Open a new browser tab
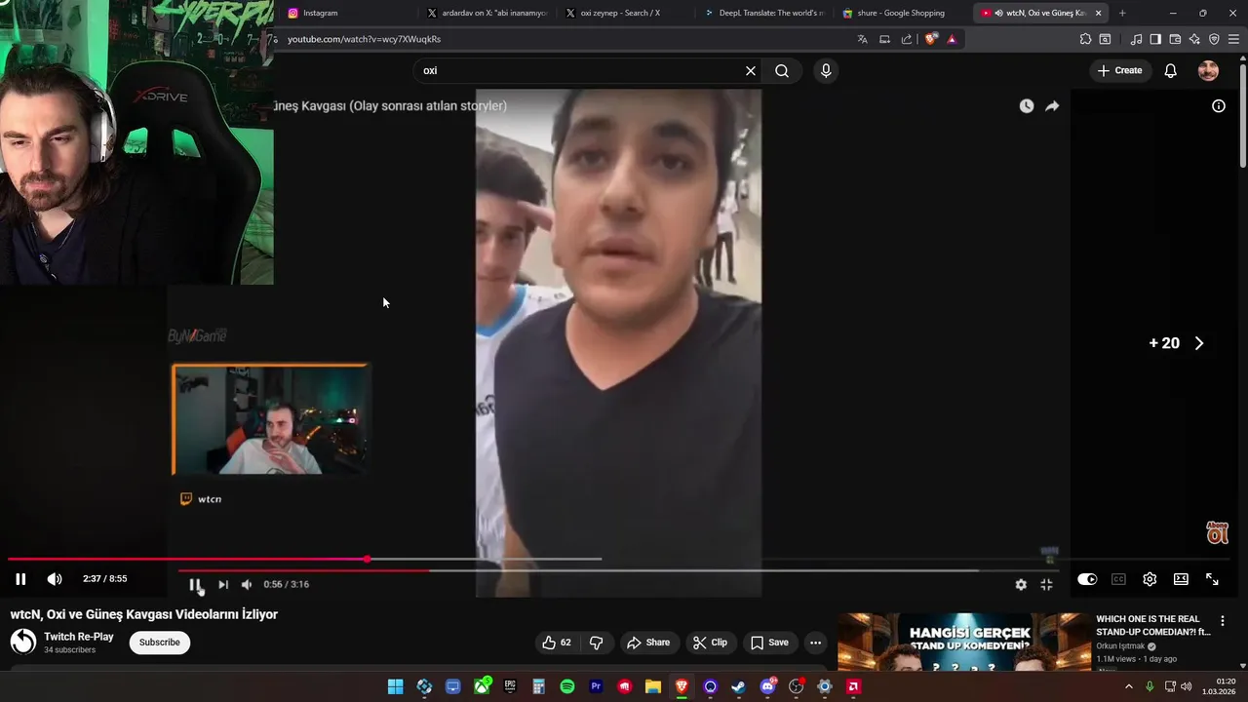 1122,13
